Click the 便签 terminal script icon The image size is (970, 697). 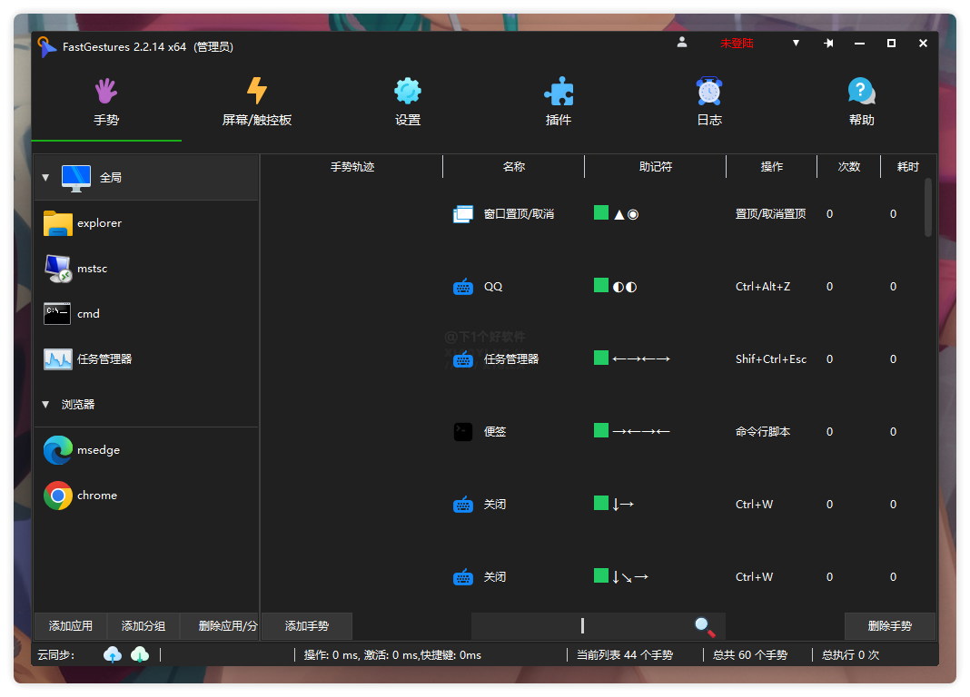coord(462,432)
